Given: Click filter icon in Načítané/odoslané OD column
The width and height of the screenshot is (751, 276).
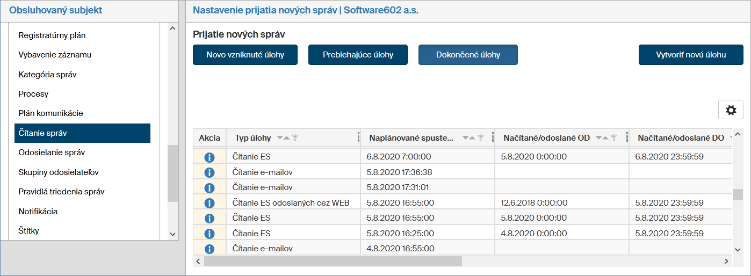Looking at the screenshot, I should (x=613, y=138).
